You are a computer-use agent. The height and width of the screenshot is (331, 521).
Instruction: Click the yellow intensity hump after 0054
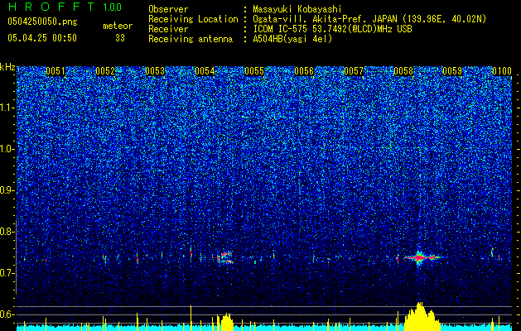[x=225, y=321]
